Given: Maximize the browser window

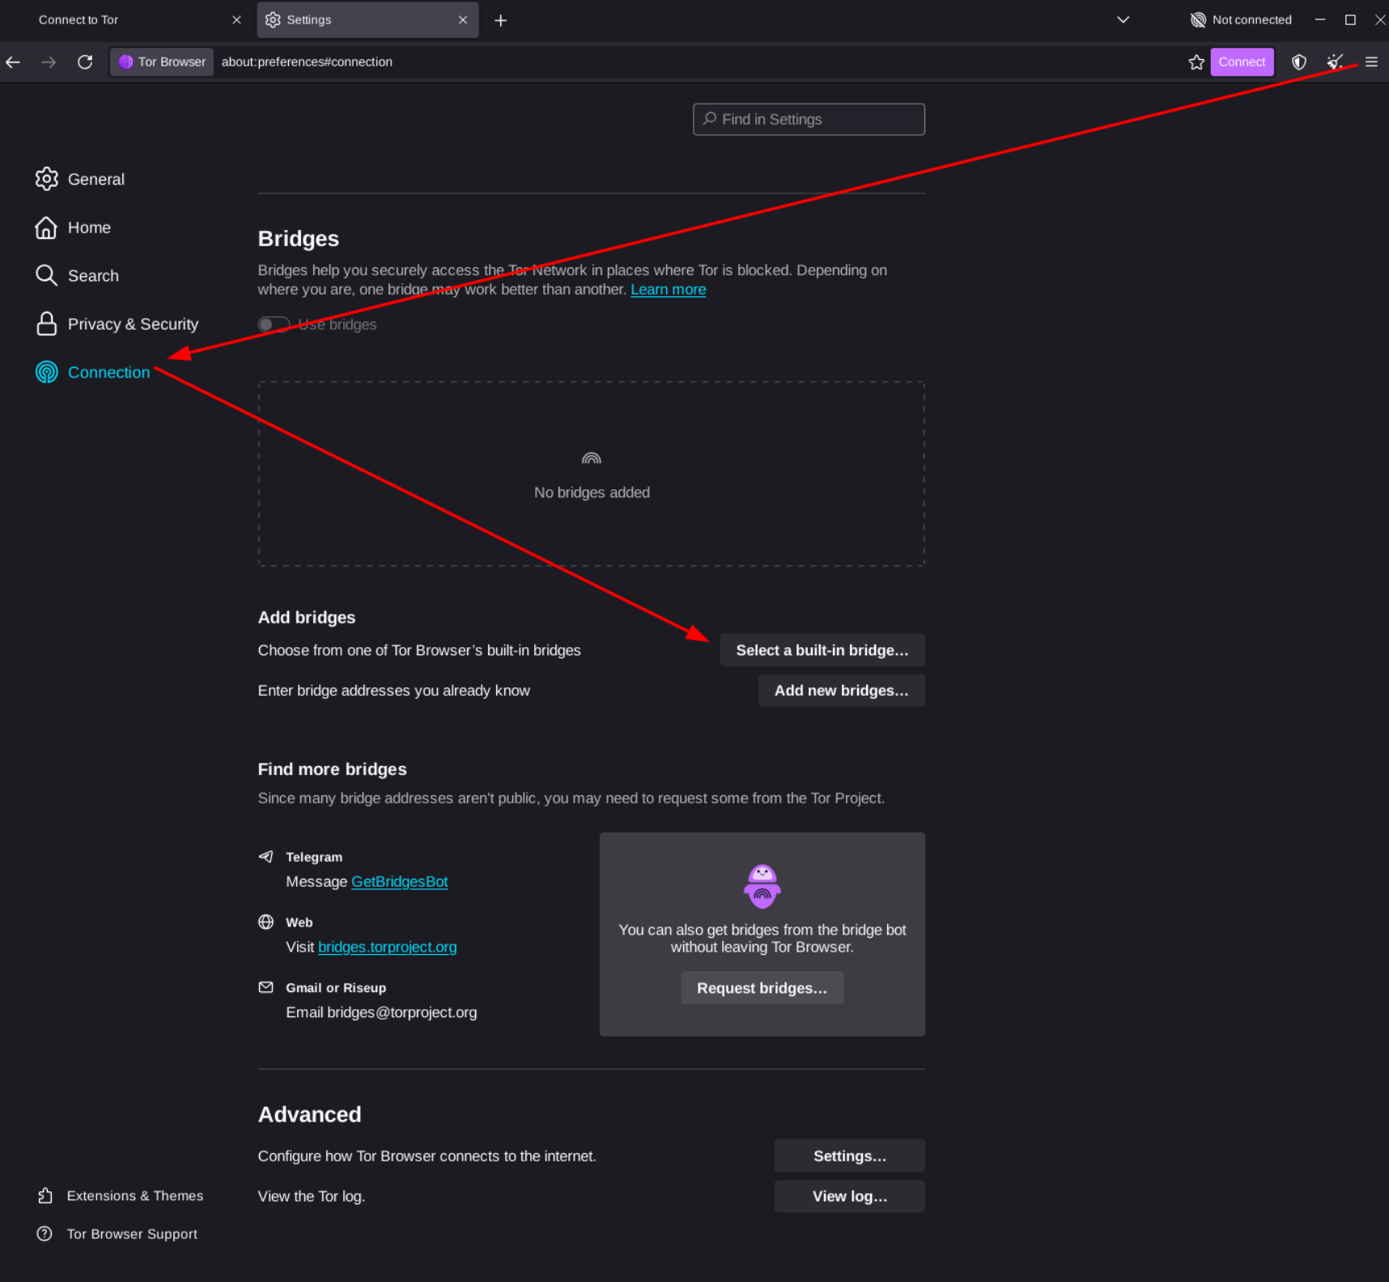Looking at the screenshot, I should pos(1350,19).
